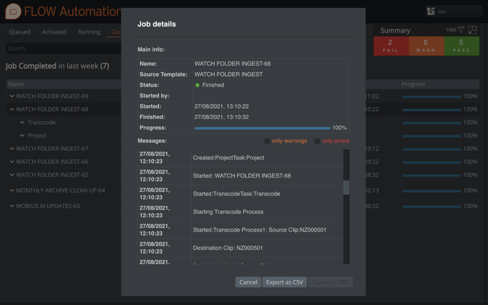Image resolution: width=488 pixels, height=305 pixels.
Task: Click the job Progress bar in dialog
Action: coord(262,128)
